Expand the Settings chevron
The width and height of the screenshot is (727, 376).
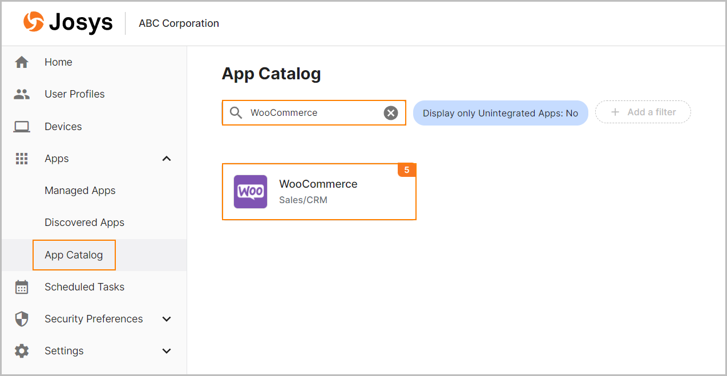167,351
